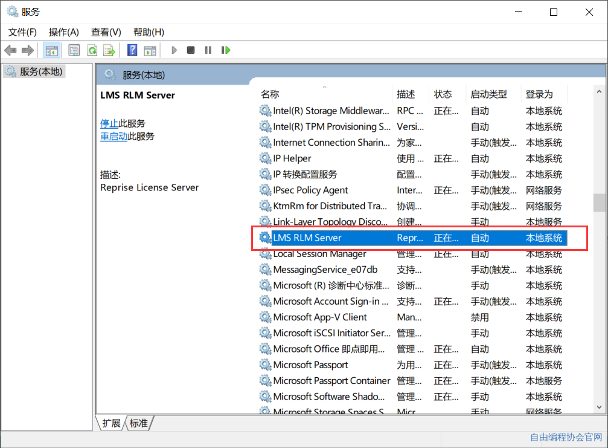
Task: Toggle the console tree show/hide icon
Action: (51, 50)
